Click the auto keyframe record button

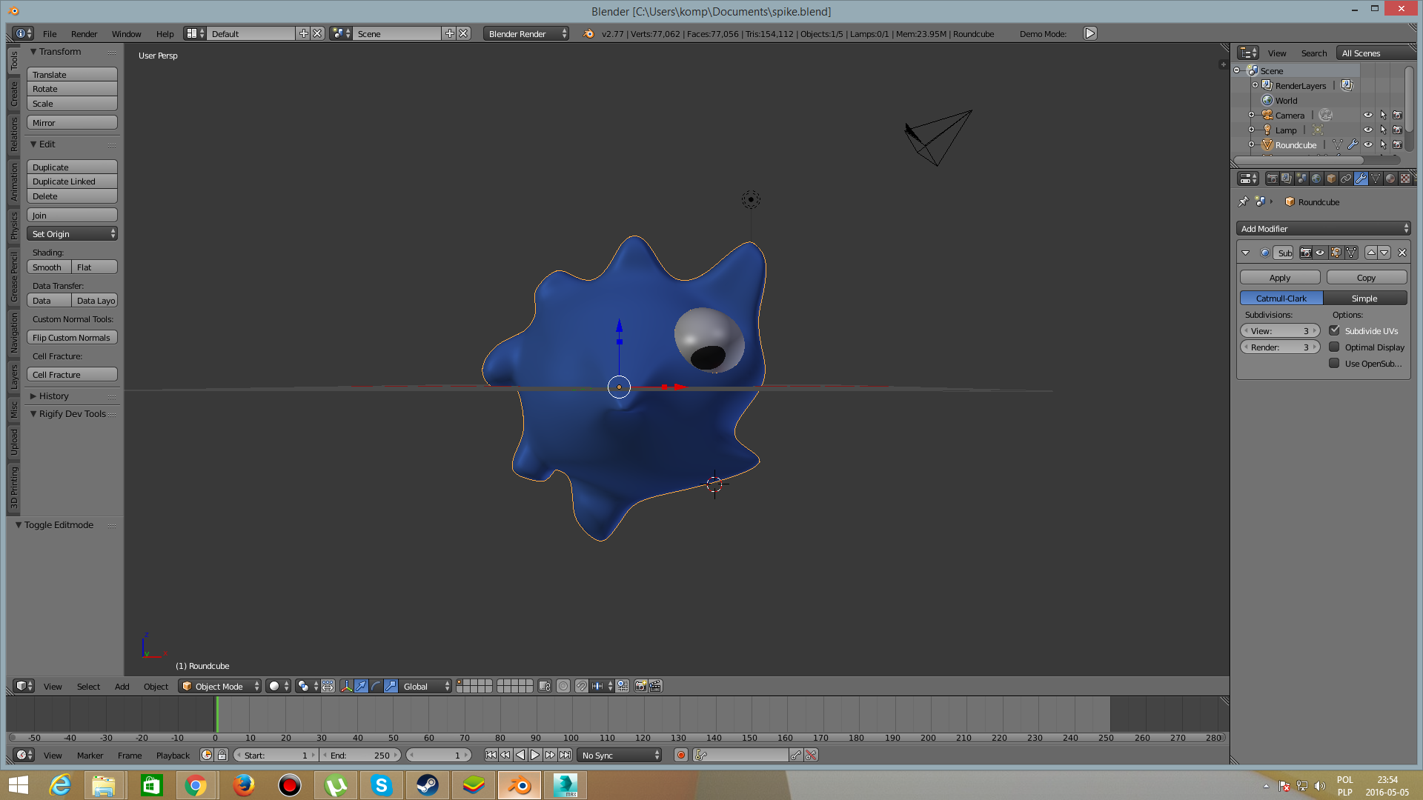click(681, 756)
